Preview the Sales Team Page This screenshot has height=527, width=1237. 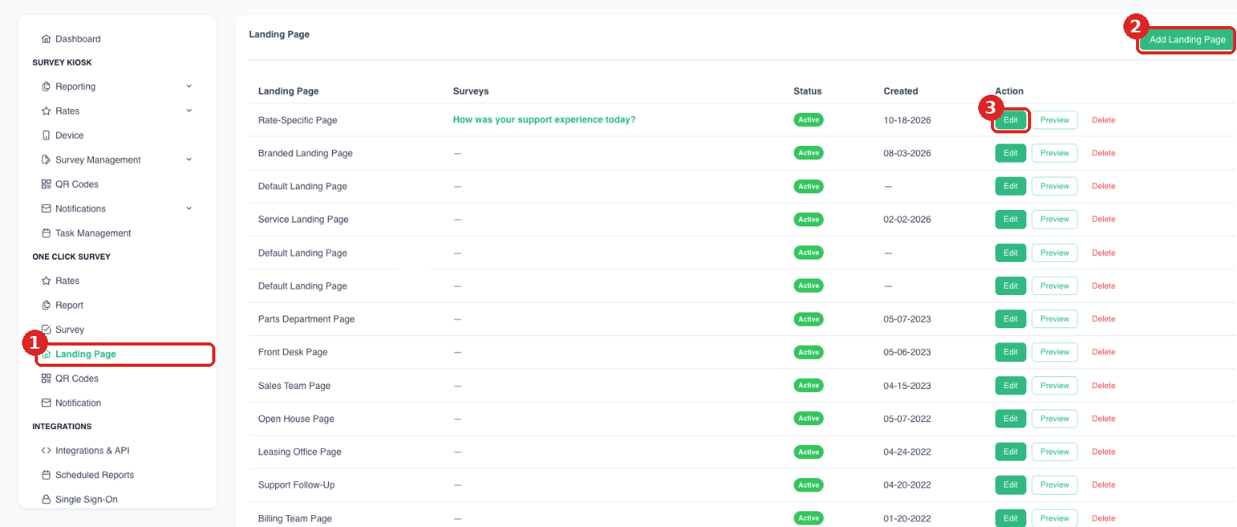(1055, 386)
